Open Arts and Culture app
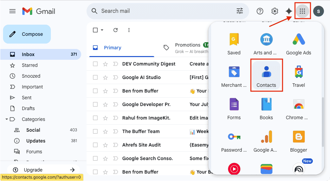The width and height of the screenshot is (330, 181). pos(266,44)
